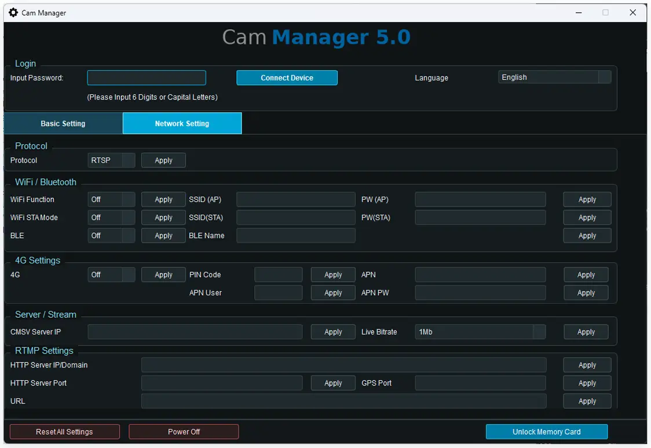Click the CMSV Server IP field
The width and height of the screenshot is (651, 448).
(x=195, y=332)
